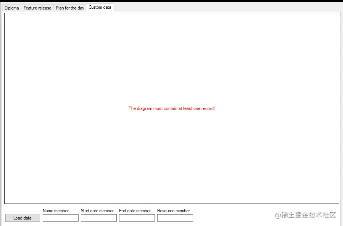343x226 pixels.
Task: Click into the Resource member field
Action: click(x=175, y=218)
